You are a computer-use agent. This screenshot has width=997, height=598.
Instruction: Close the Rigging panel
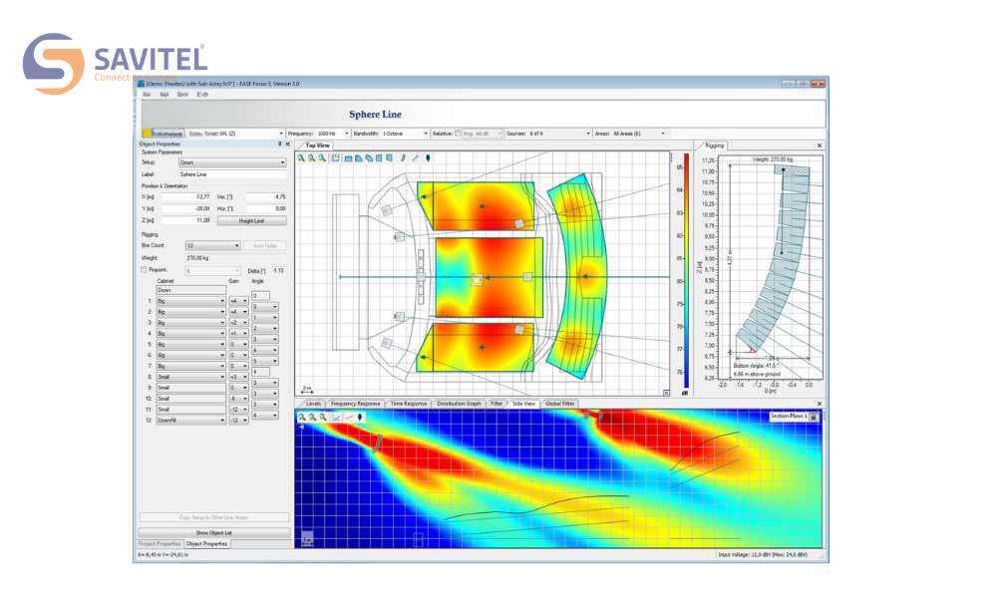point(819,146)
